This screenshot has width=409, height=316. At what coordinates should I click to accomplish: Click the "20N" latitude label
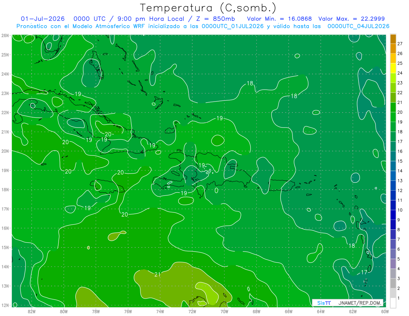[x=5, y=151]
